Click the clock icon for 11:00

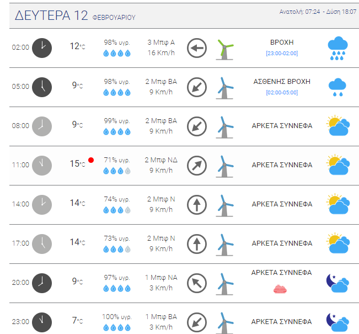coord(42,165)
